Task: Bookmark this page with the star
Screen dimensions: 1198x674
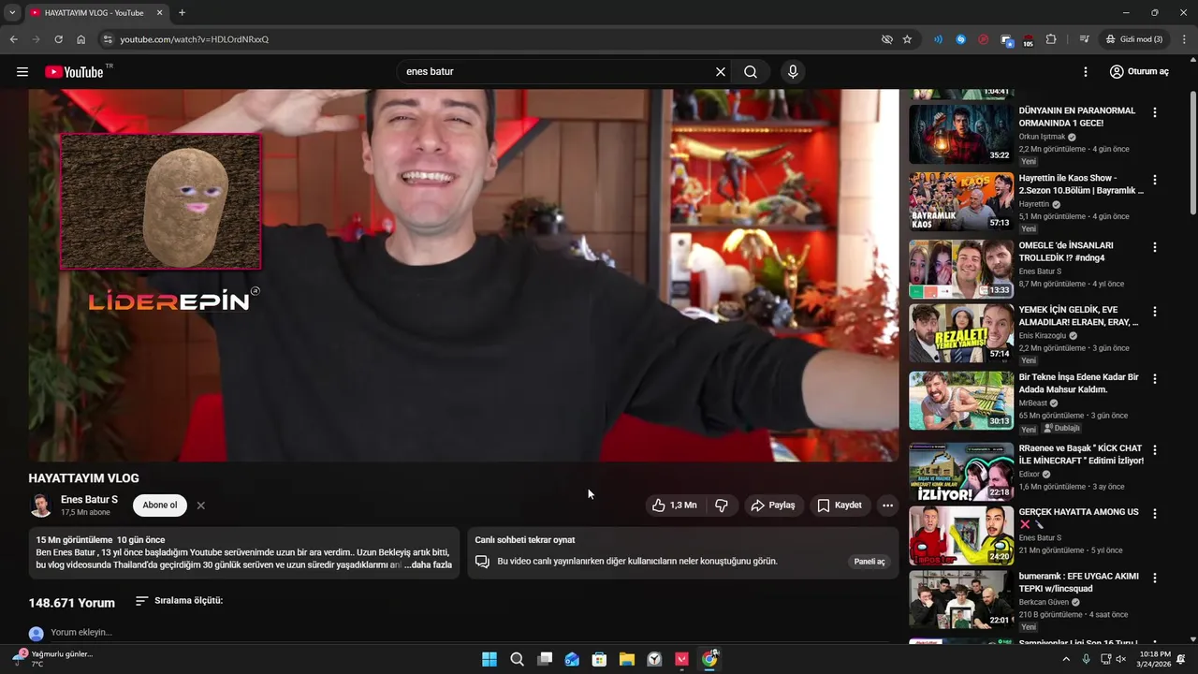Action: 907,39
